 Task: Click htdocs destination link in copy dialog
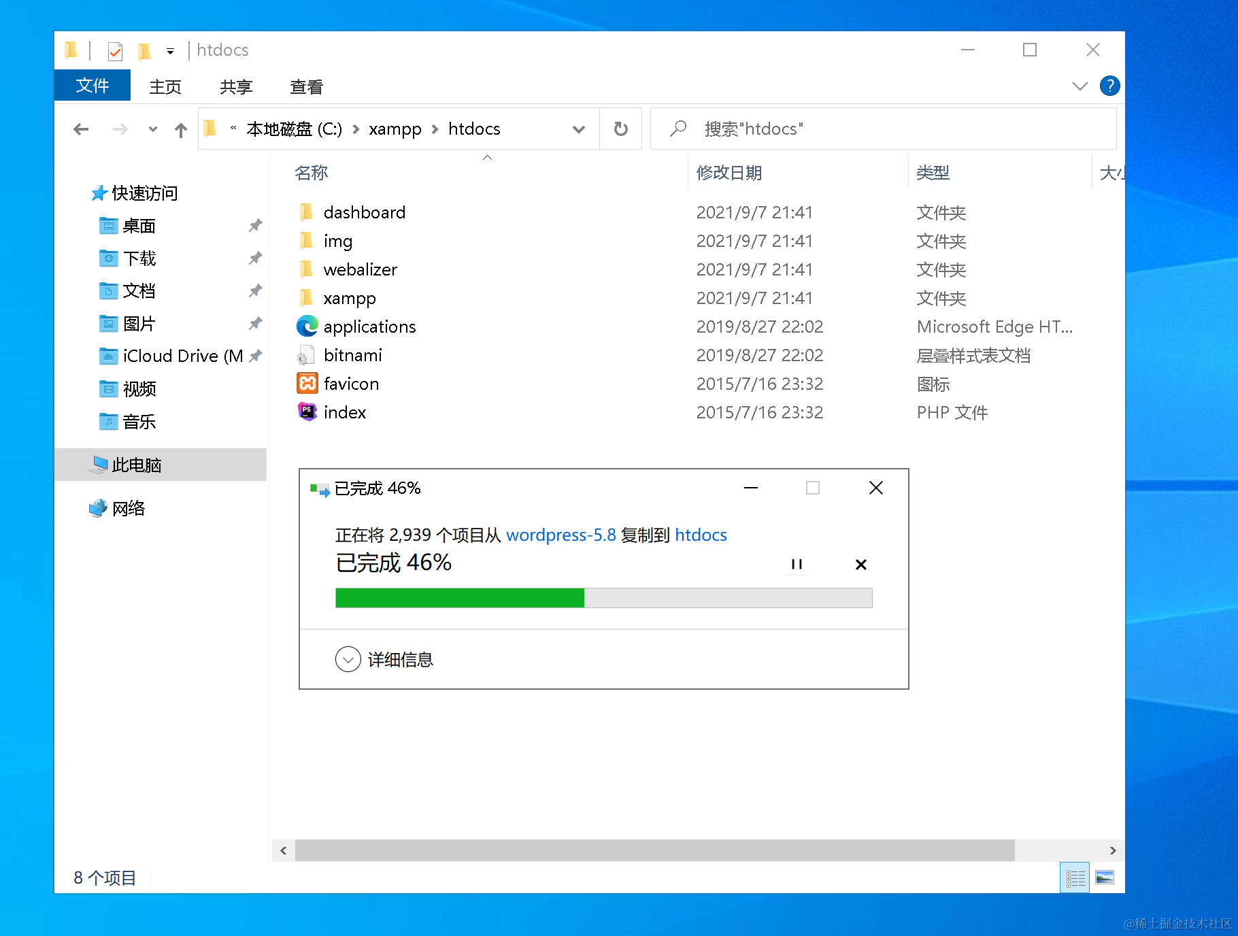[x=701, y=535]
